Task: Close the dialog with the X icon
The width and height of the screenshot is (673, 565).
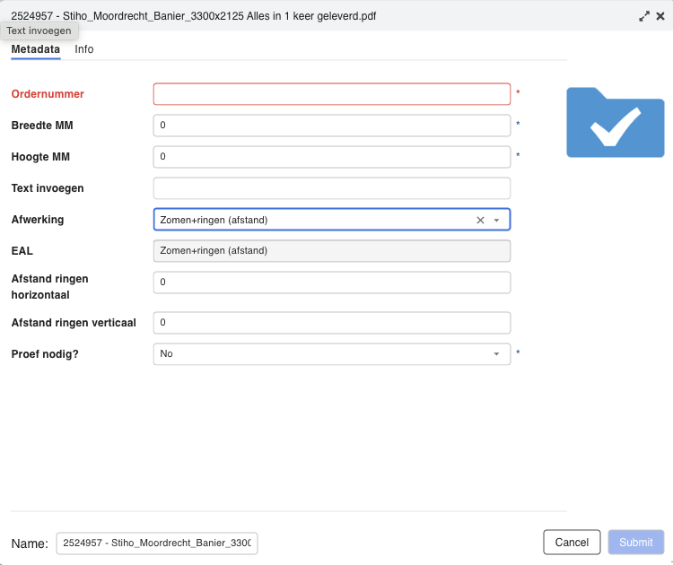Action: point(660,16)
